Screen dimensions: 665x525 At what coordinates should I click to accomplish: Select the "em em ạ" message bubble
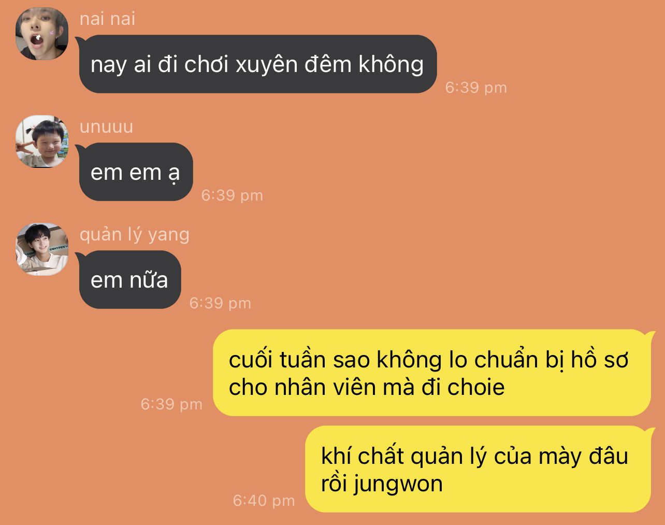click(x=135, y=172)
